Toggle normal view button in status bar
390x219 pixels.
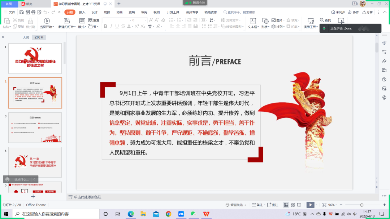(286, 205)
